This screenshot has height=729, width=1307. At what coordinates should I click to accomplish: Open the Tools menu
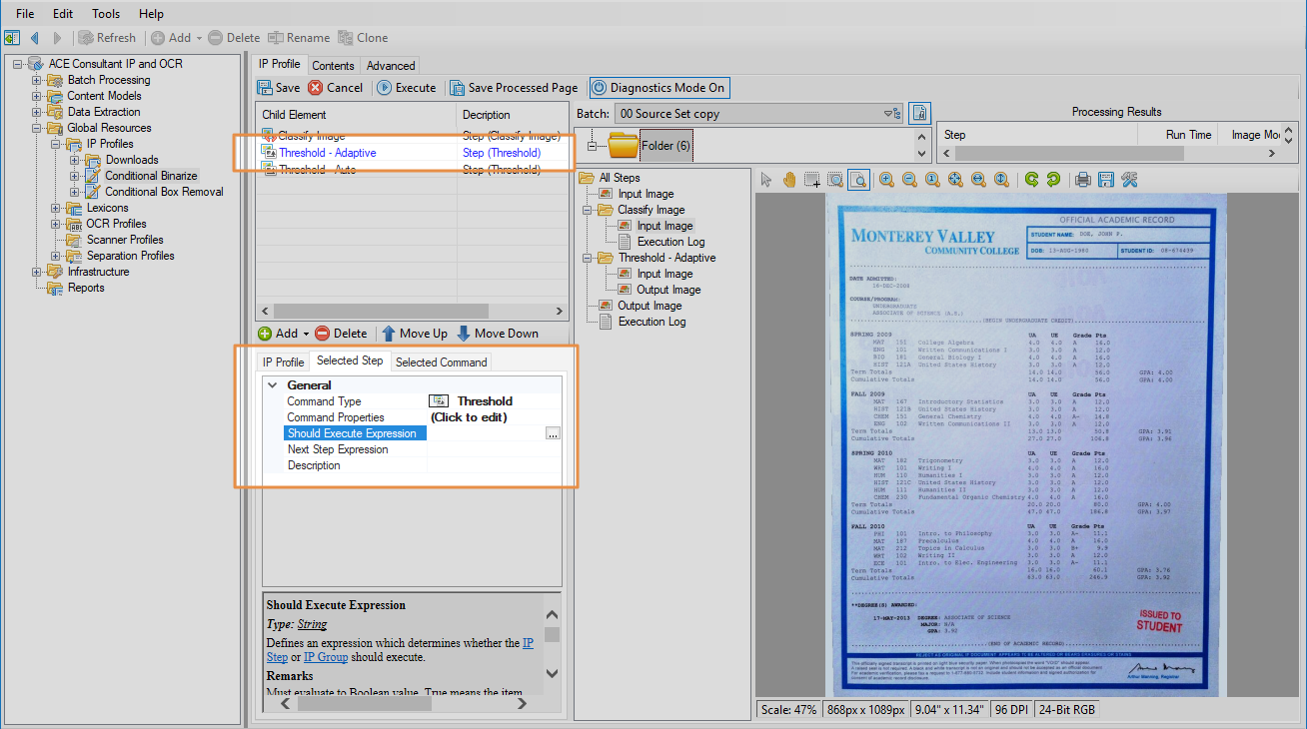[106, 14]
